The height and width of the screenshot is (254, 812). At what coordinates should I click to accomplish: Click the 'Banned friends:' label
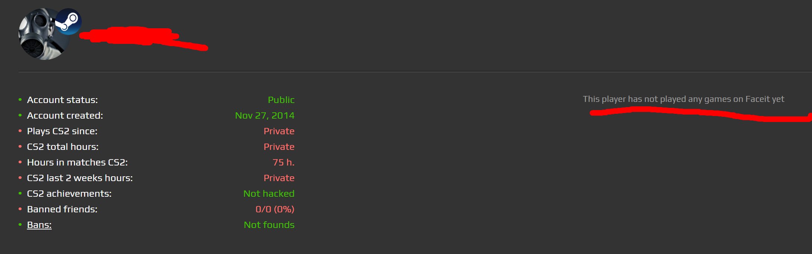pos(62,209)
